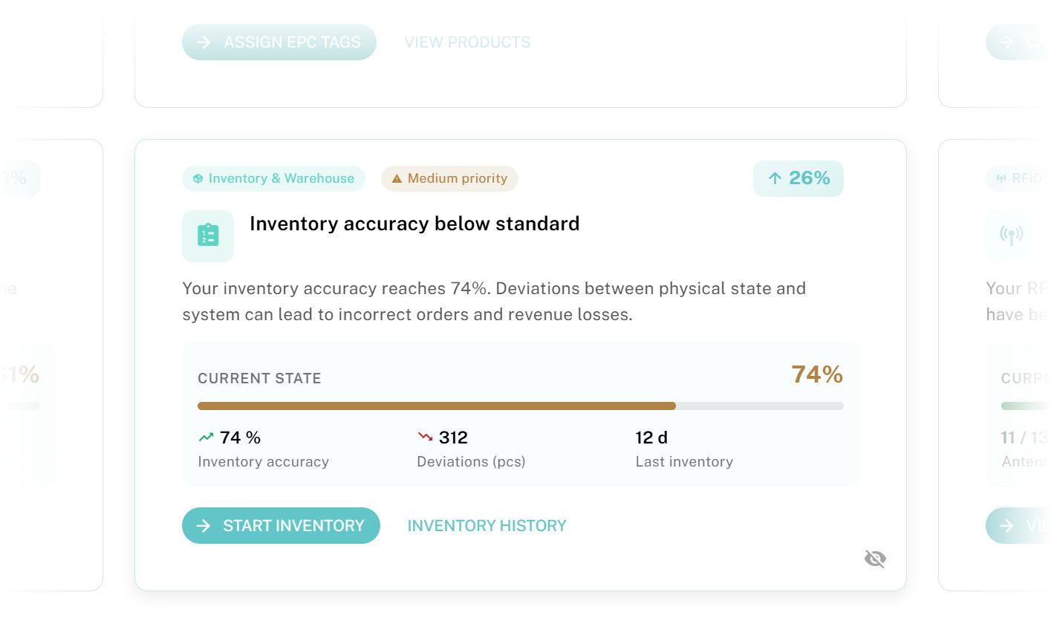Viewport: 1054px width, 624px height.
Task: Select the 'Inventory accuracy below standard' heading
Action: pyautogui.click(x=414, y=224)
